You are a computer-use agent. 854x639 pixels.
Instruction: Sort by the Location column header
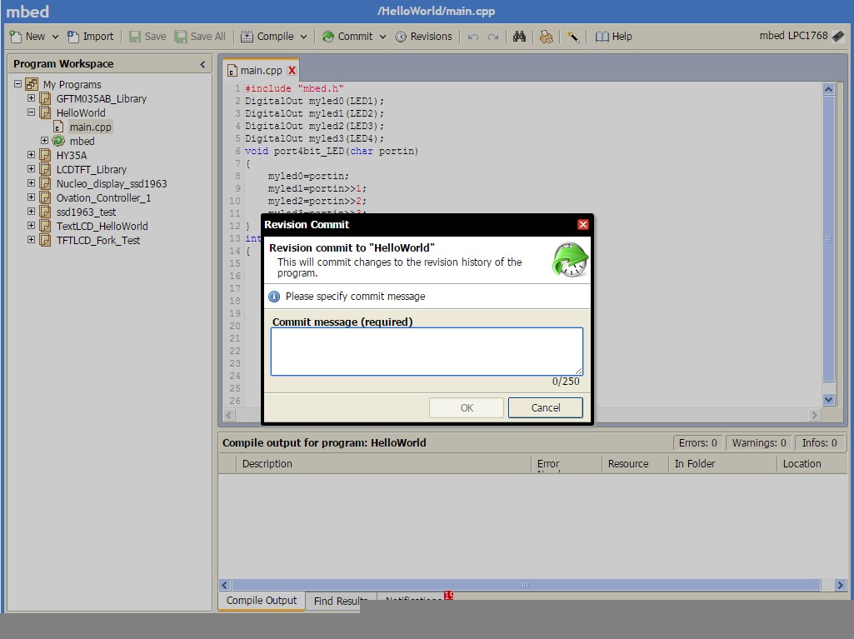(x=812, y=463)
